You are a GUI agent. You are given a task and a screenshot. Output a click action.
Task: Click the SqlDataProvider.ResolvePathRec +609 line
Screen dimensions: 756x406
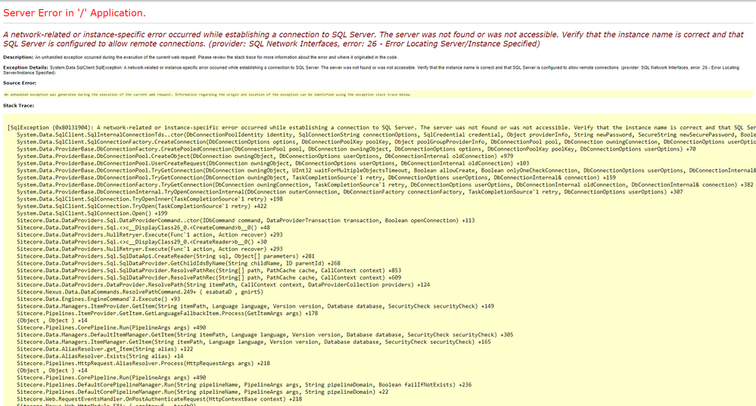[x=209, y=277]
